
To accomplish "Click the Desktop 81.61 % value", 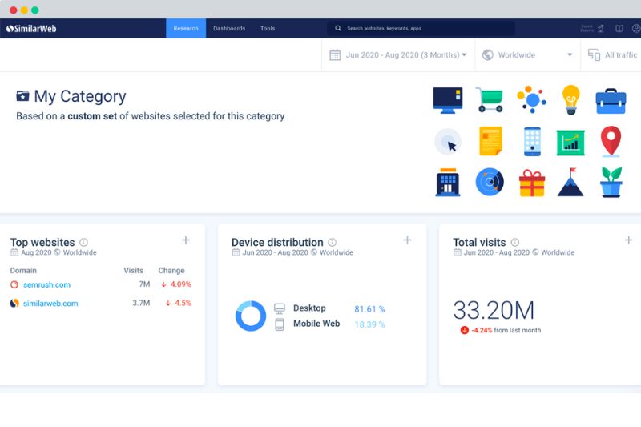I will 369,309.
